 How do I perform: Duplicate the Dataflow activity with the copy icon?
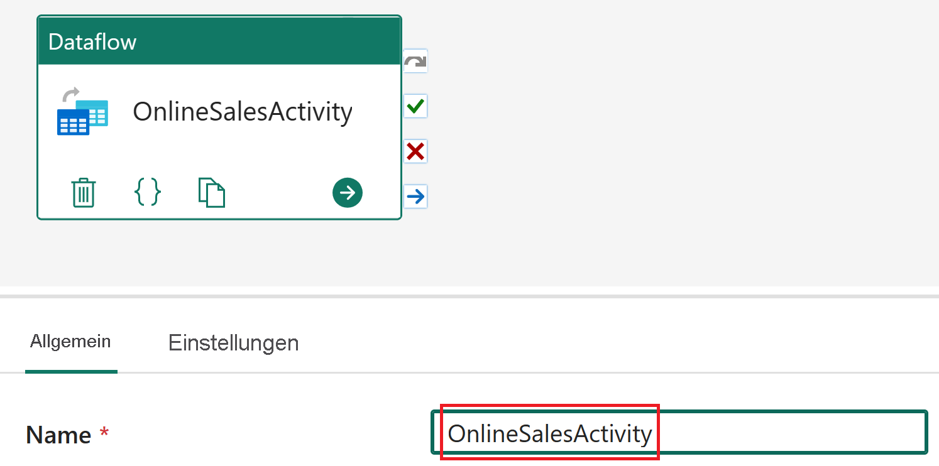tap(212, 193)
